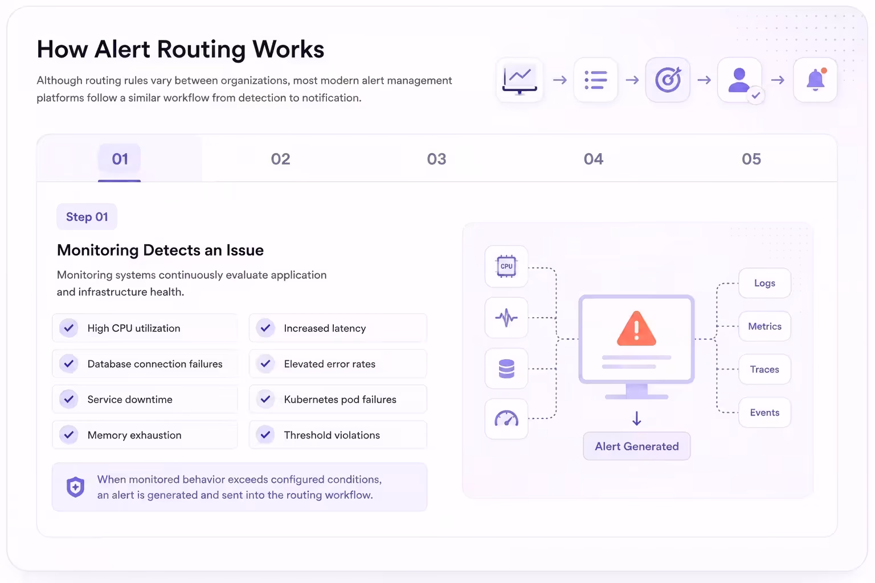The width and height of the screenshot is (875, 583).
Task: Select the database cylinder icon
Action: coord(506,369)
